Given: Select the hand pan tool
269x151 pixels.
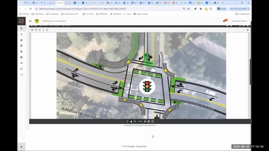Looking at the screenshot, I should pyautogui.click(x=131, y=121).
